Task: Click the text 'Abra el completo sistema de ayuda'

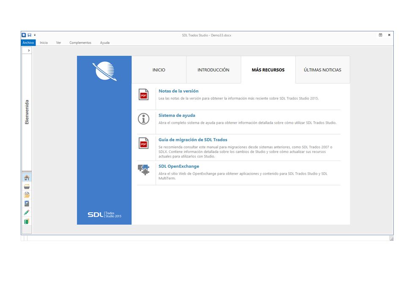Action: [x=187, y=123]
